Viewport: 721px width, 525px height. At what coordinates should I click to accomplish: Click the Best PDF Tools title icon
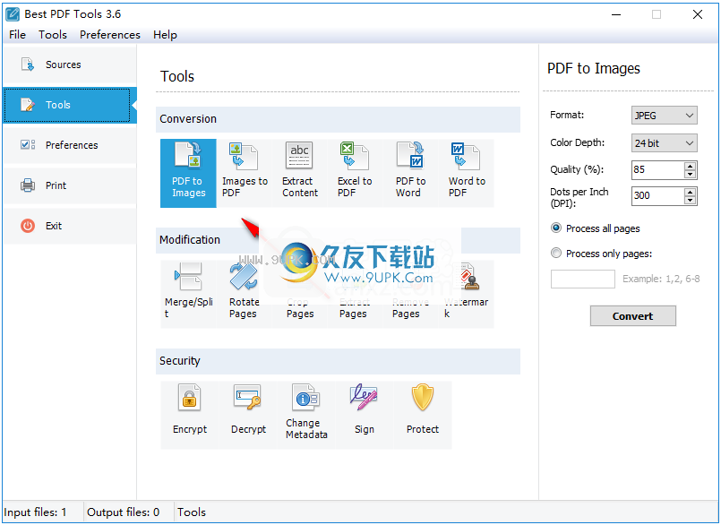[x=13, y=14]
